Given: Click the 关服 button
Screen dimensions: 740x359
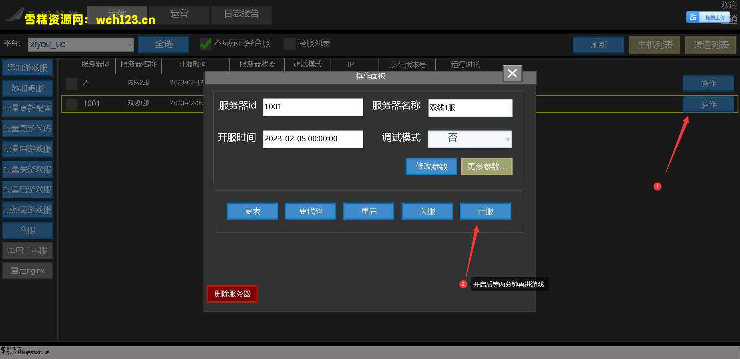Looking at the screenshot, I should (x=427, y=211).
